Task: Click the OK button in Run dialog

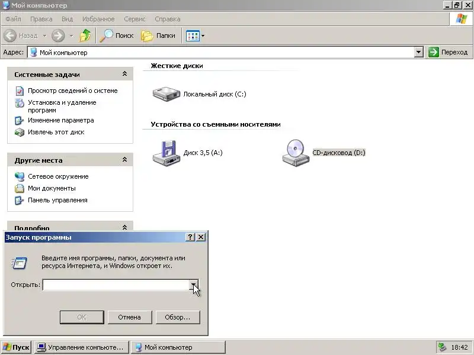Action: [82, 317]
